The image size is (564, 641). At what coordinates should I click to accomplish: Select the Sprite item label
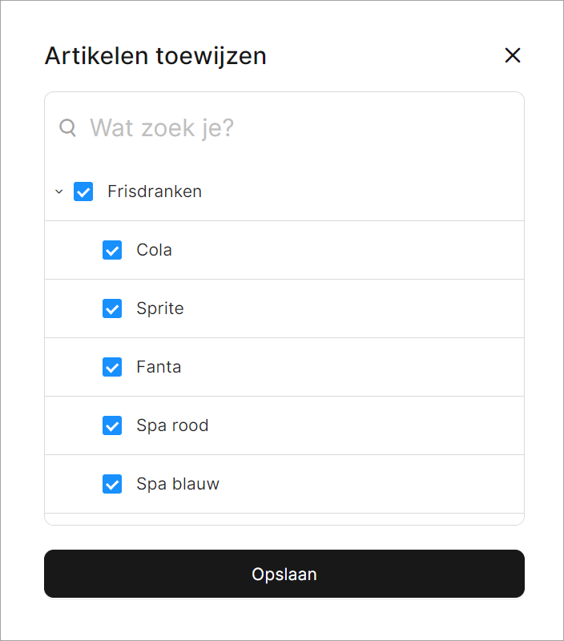coord(160,308)
